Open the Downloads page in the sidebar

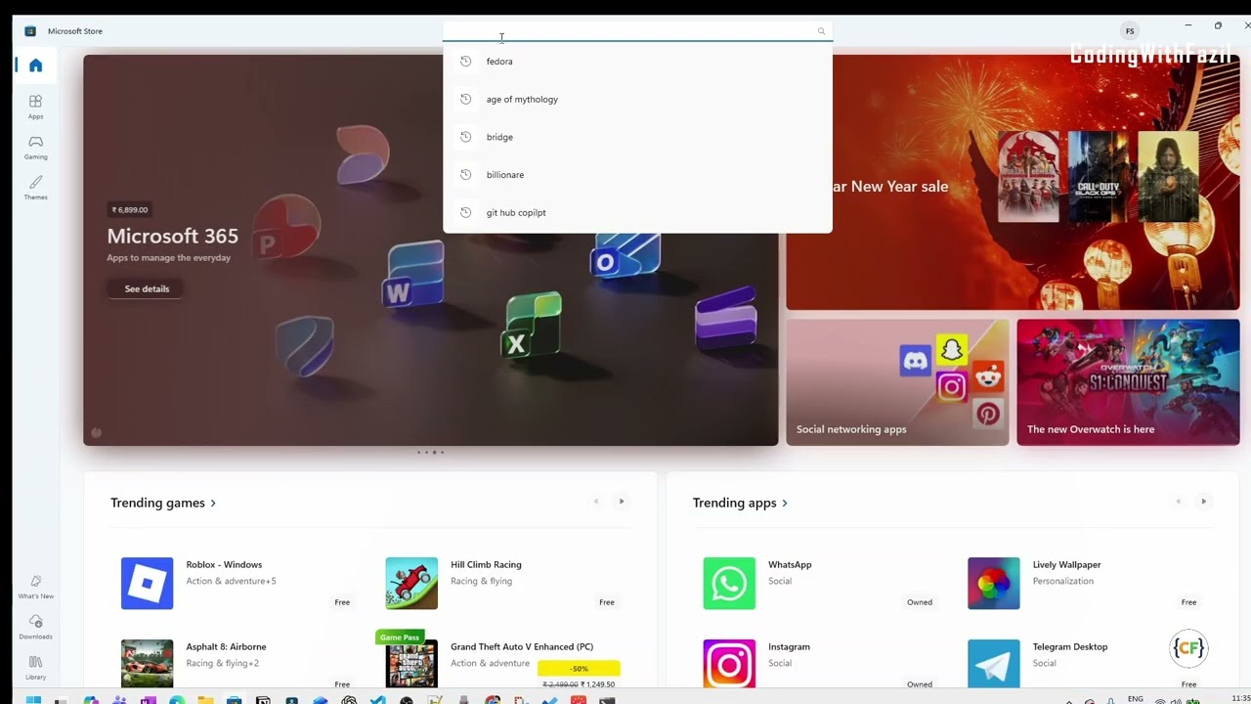(x=35, y=627)
